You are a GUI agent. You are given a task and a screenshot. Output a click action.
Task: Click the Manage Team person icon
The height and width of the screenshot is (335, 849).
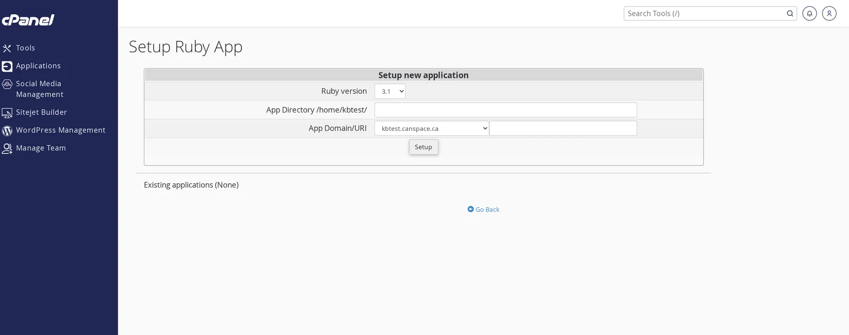7,148
